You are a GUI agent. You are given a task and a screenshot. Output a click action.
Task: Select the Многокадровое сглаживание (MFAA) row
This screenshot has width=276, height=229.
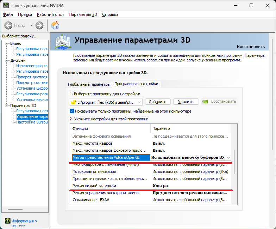tap(151, 165)
